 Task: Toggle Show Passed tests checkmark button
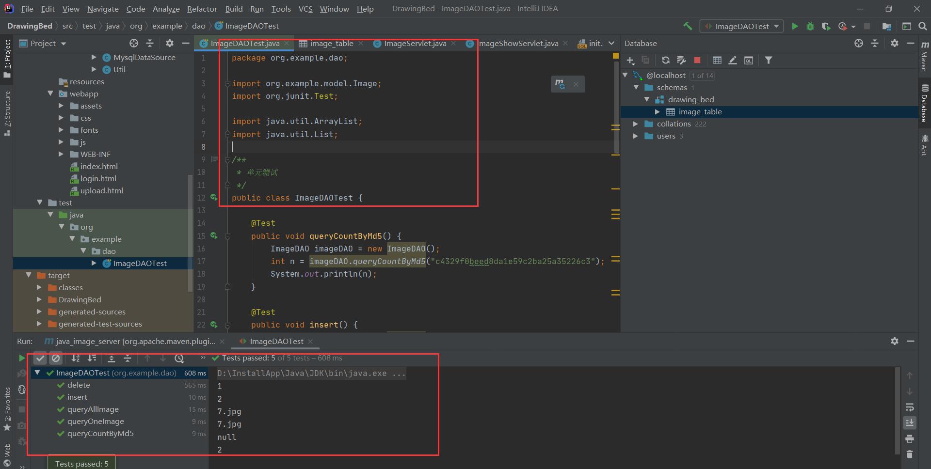[x=40, y=358]
